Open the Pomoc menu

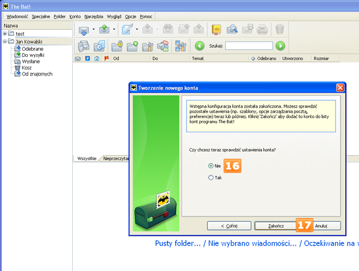(x=146, y=17)
